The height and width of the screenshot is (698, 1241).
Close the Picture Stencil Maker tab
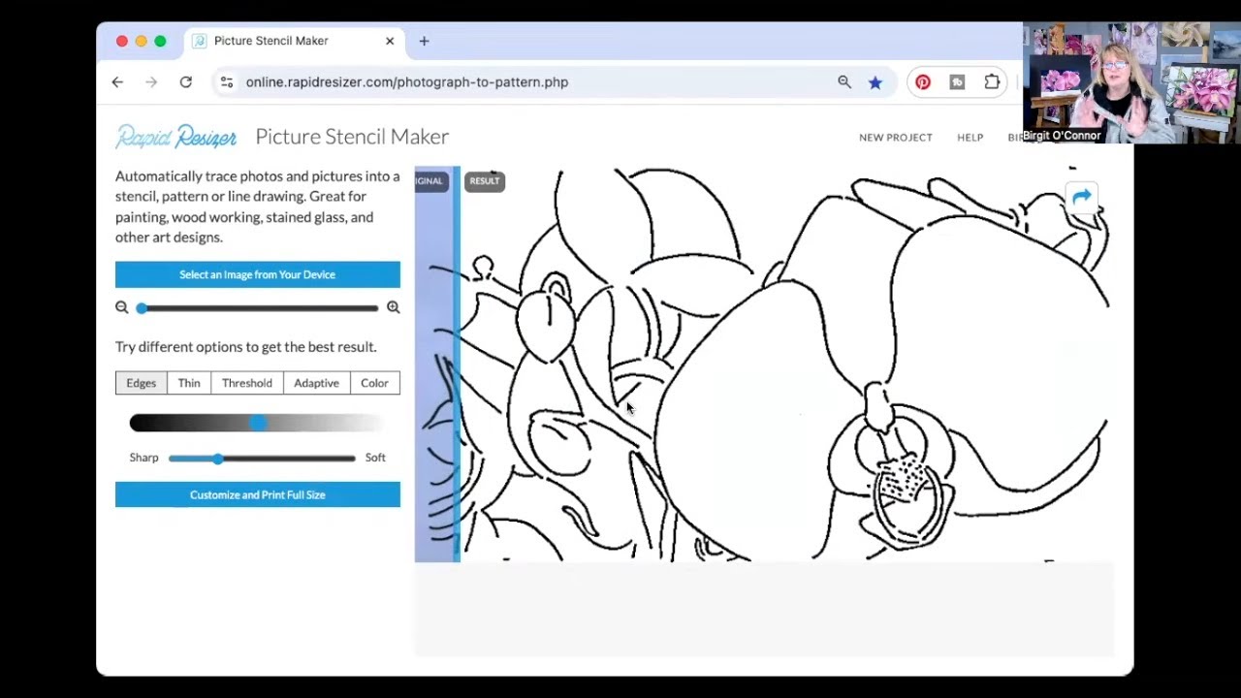(x=390, y=41)
